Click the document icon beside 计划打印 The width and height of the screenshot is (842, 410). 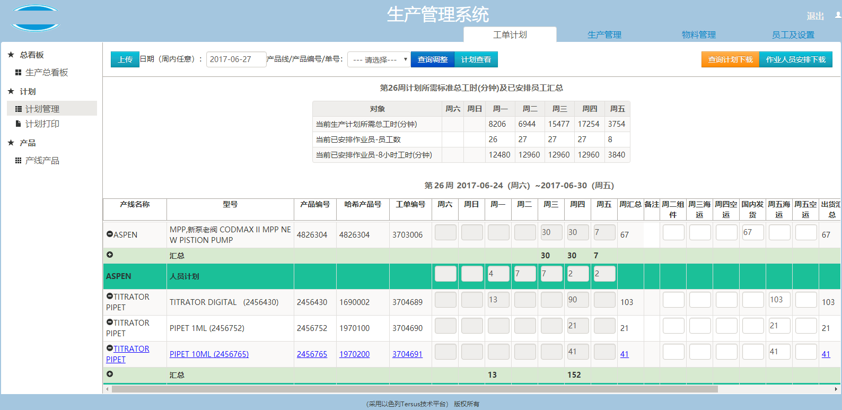(18, 124)
